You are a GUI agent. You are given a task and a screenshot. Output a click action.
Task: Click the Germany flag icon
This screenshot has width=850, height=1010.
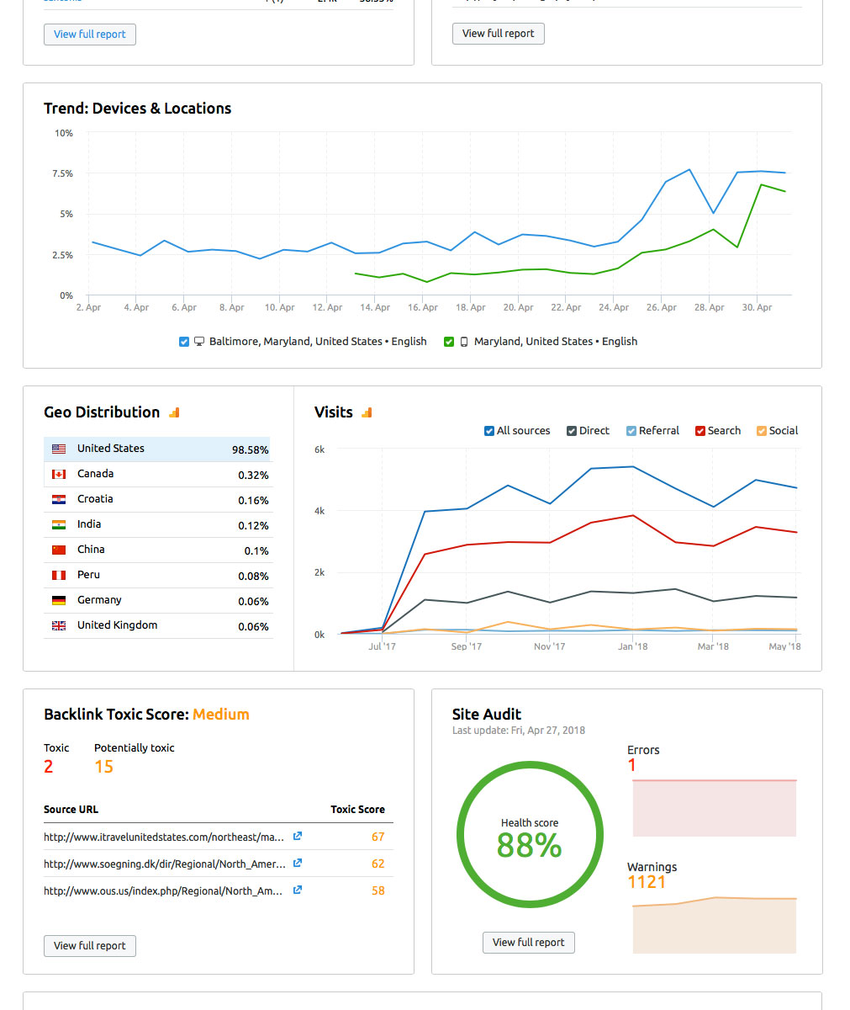pyautogui.click(x=59, y=601)
